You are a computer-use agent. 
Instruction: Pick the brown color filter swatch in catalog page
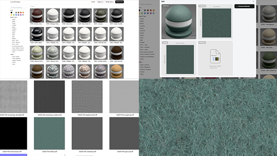pyautogui.click(x=18, y=13)
